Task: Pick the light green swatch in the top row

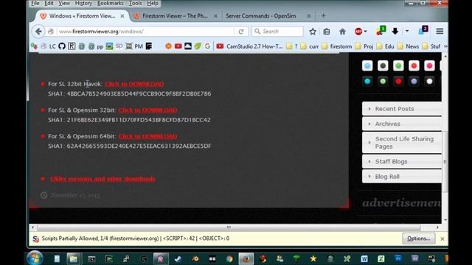Action: click(x=398, y=66)
